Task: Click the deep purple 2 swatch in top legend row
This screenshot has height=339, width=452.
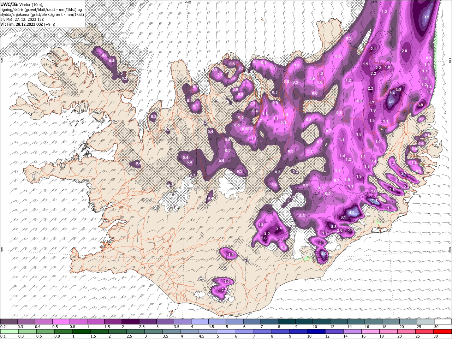Action: pyautogui.click(x=130, y=321)
